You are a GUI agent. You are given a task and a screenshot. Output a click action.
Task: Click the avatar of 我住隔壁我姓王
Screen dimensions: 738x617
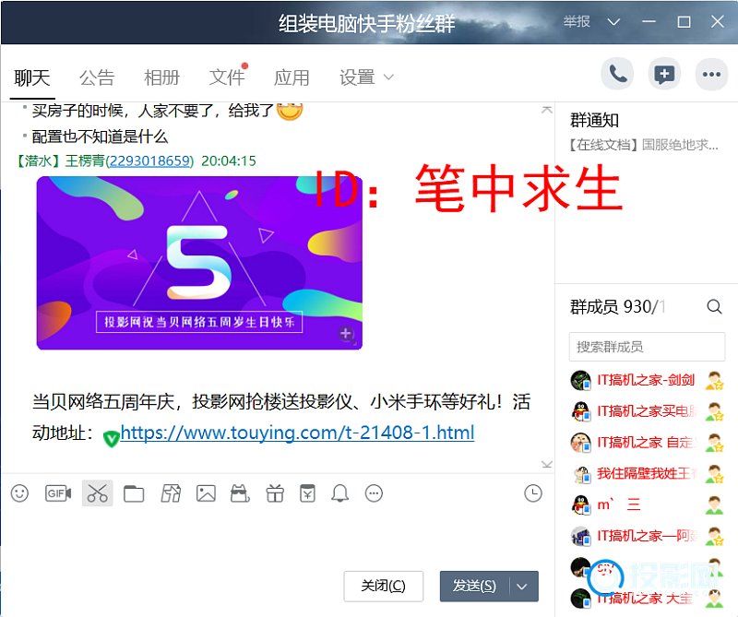coord(581,473)
